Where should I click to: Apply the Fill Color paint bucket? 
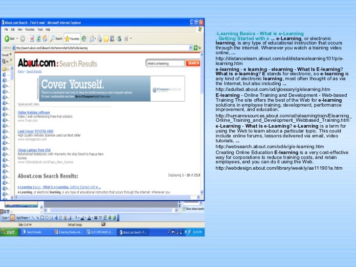pyautogui.click(x=76, y=218)
